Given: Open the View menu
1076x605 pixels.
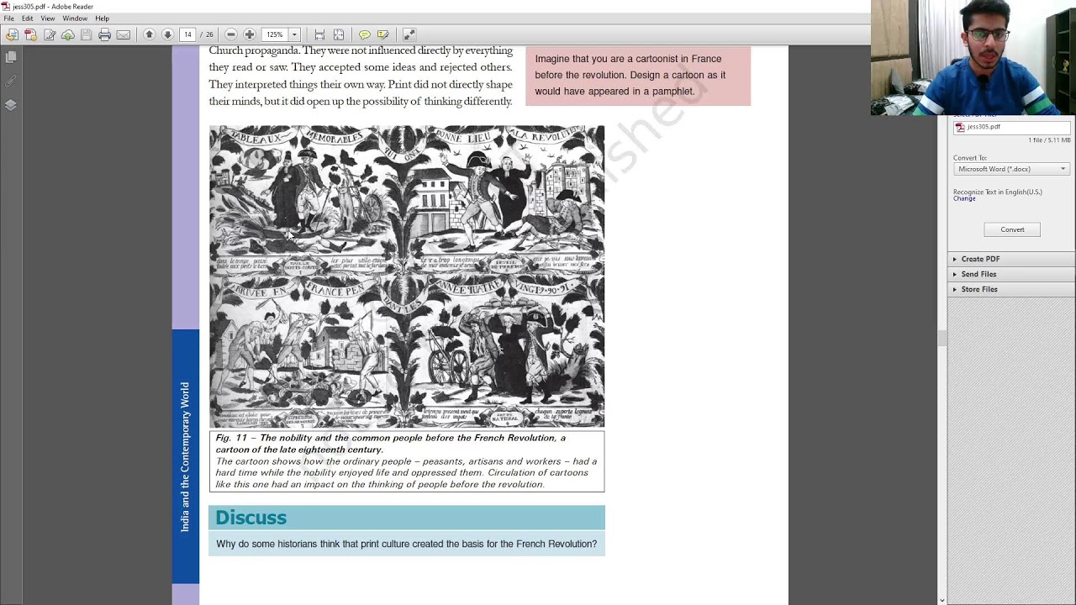Looking at the screenshot, I should click(48, 18).
